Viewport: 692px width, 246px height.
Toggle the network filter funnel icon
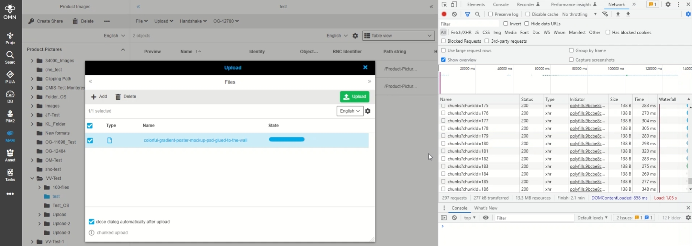(467, 14)
